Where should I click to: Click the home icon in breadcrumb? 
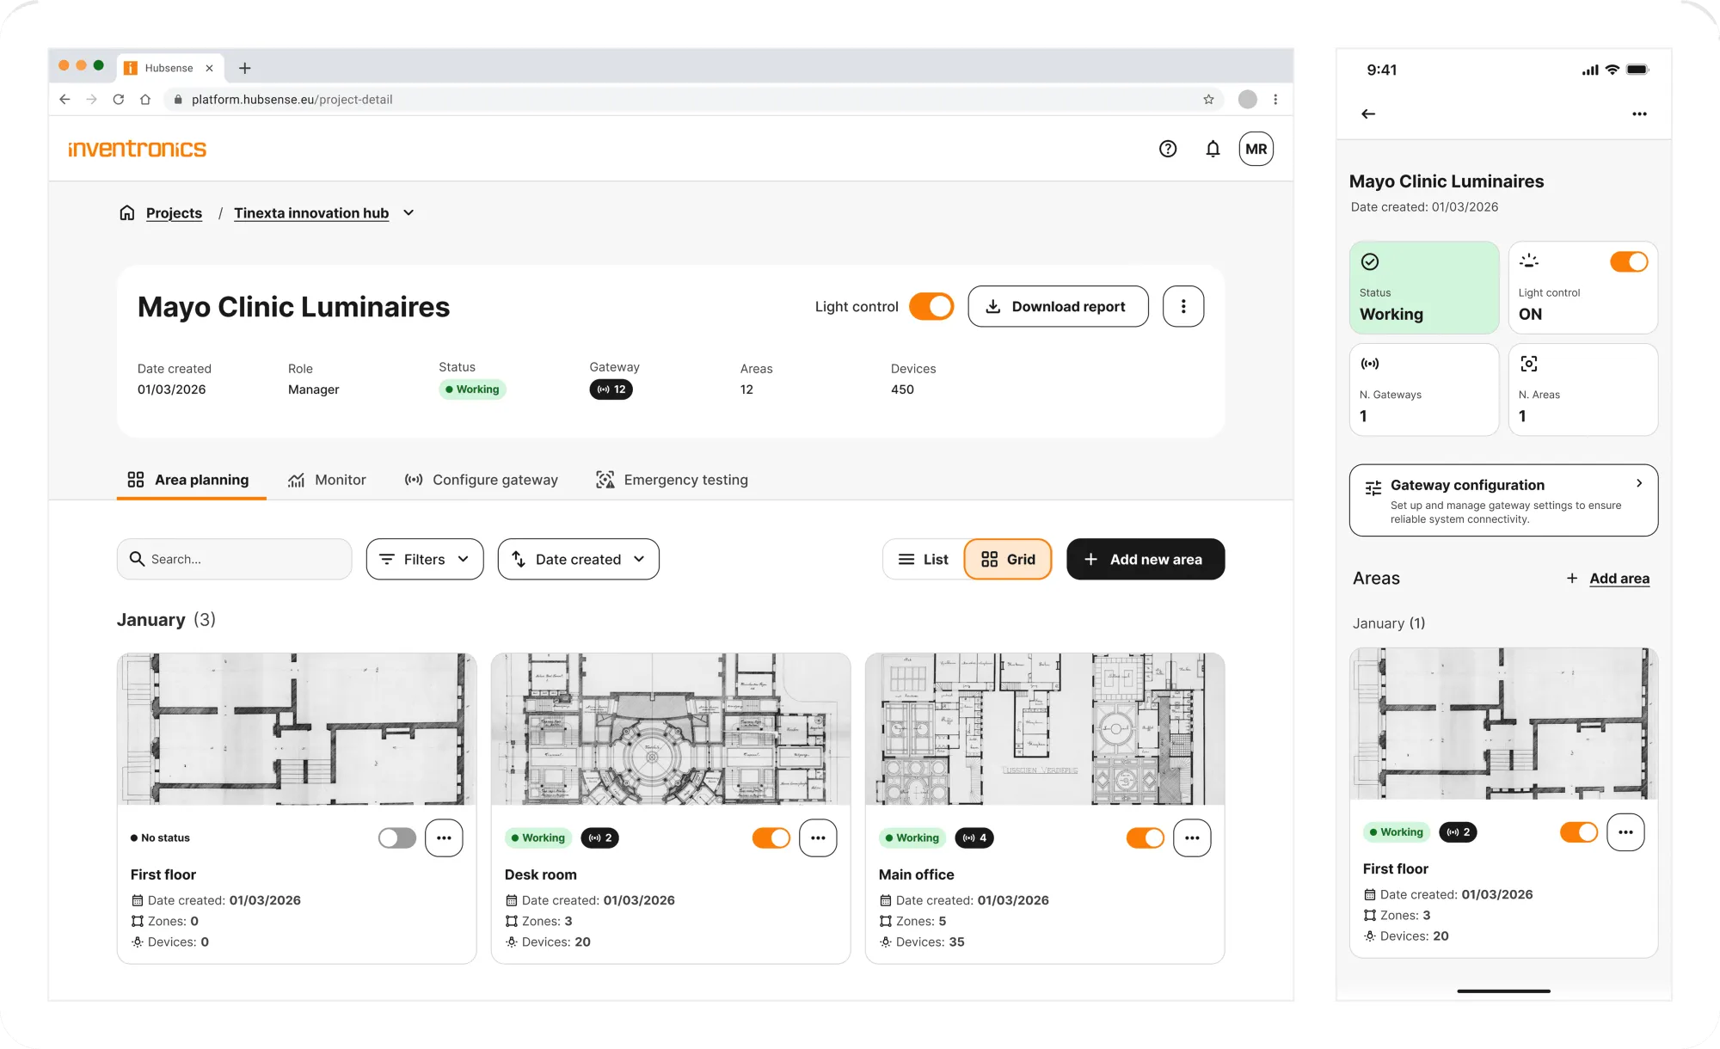point(127,212)
